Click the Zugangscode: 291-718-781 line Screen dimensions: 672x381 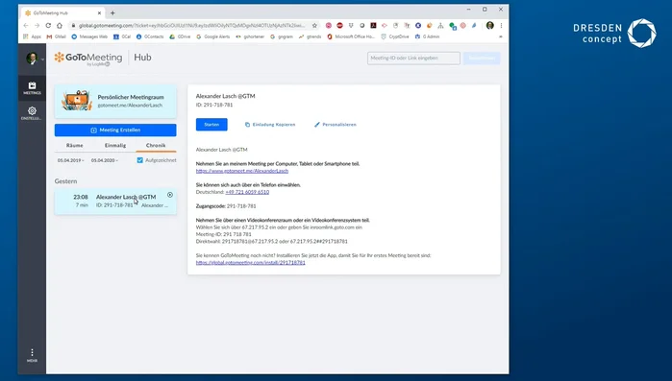[226, 206]
